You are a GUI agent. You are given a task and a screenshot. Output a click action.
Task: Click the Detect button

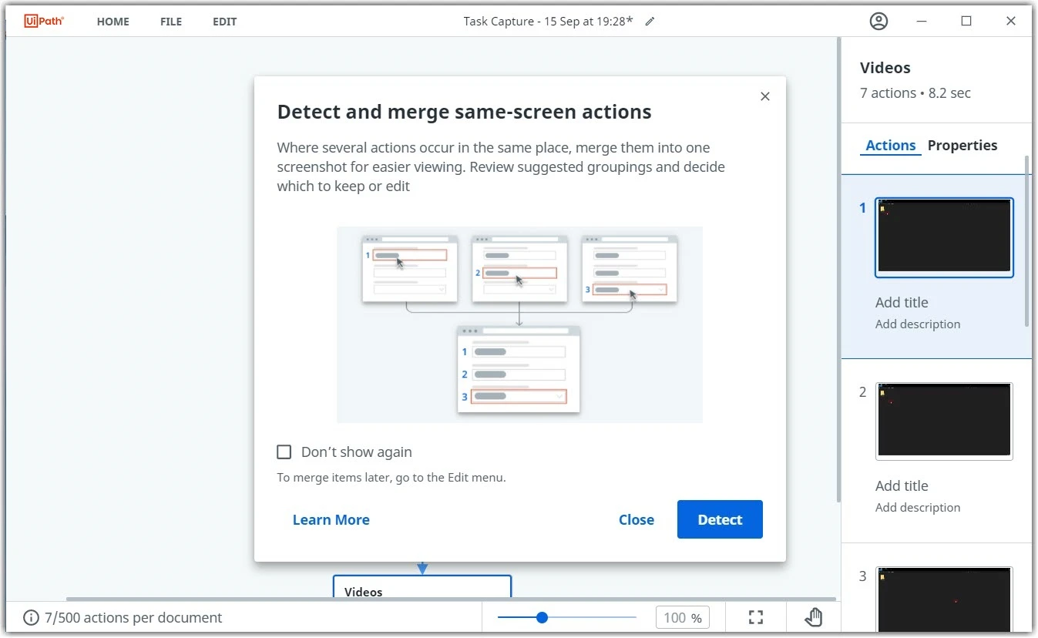click(x=720, y=519)
